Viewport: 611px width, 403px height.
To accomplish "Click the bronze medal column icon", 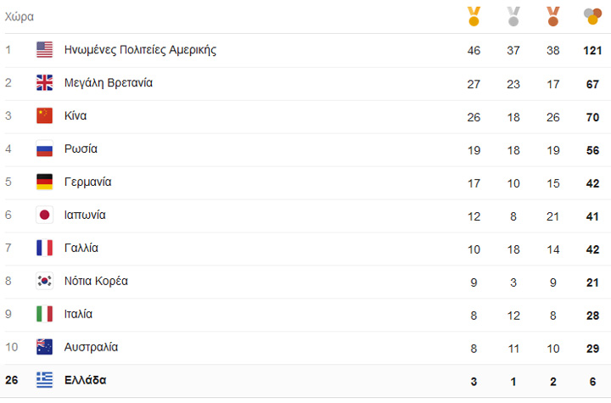I will pyautogui.click(x=553, y=15).
